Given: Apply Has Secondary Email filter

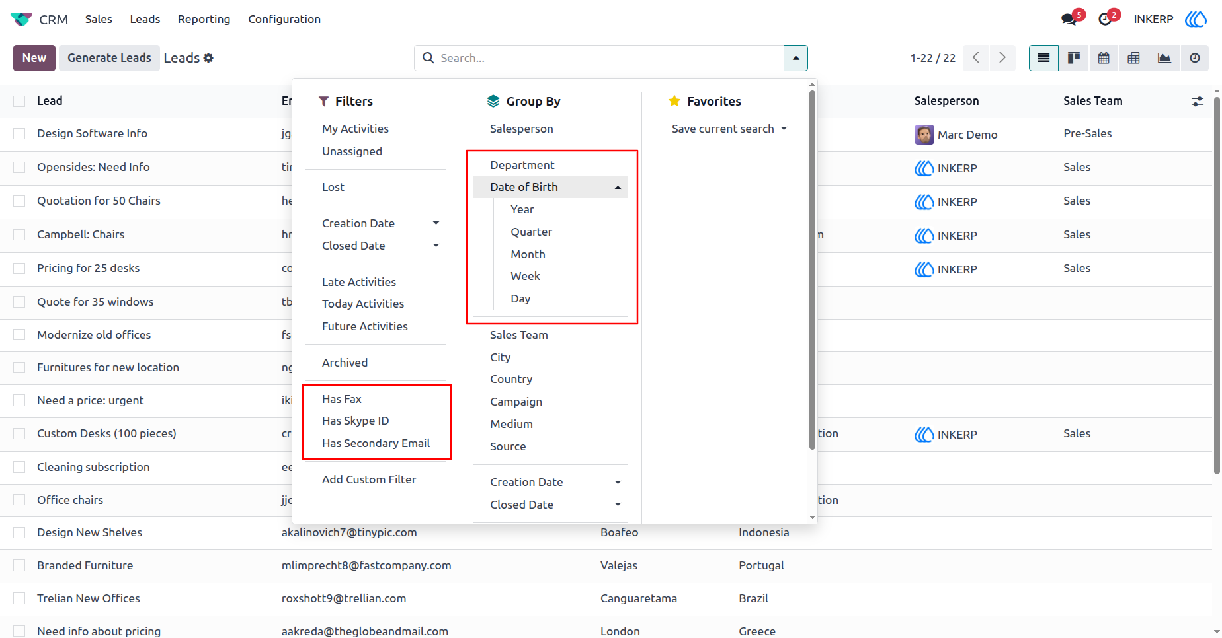Looking at the screenshot, I should [x=376, y=443].
